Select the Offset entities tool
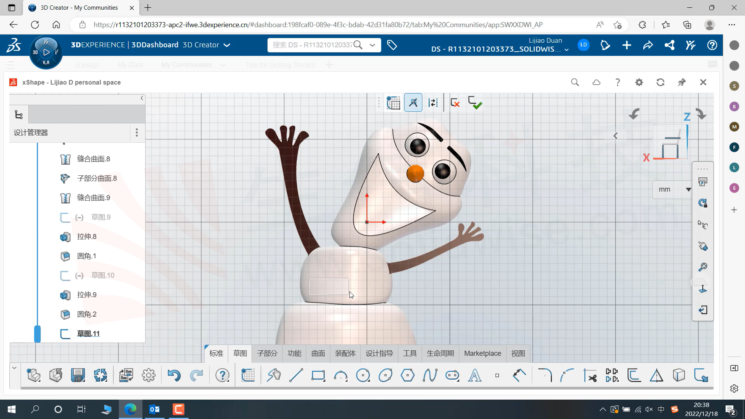 pyautogui.click(x=634, y=375)
